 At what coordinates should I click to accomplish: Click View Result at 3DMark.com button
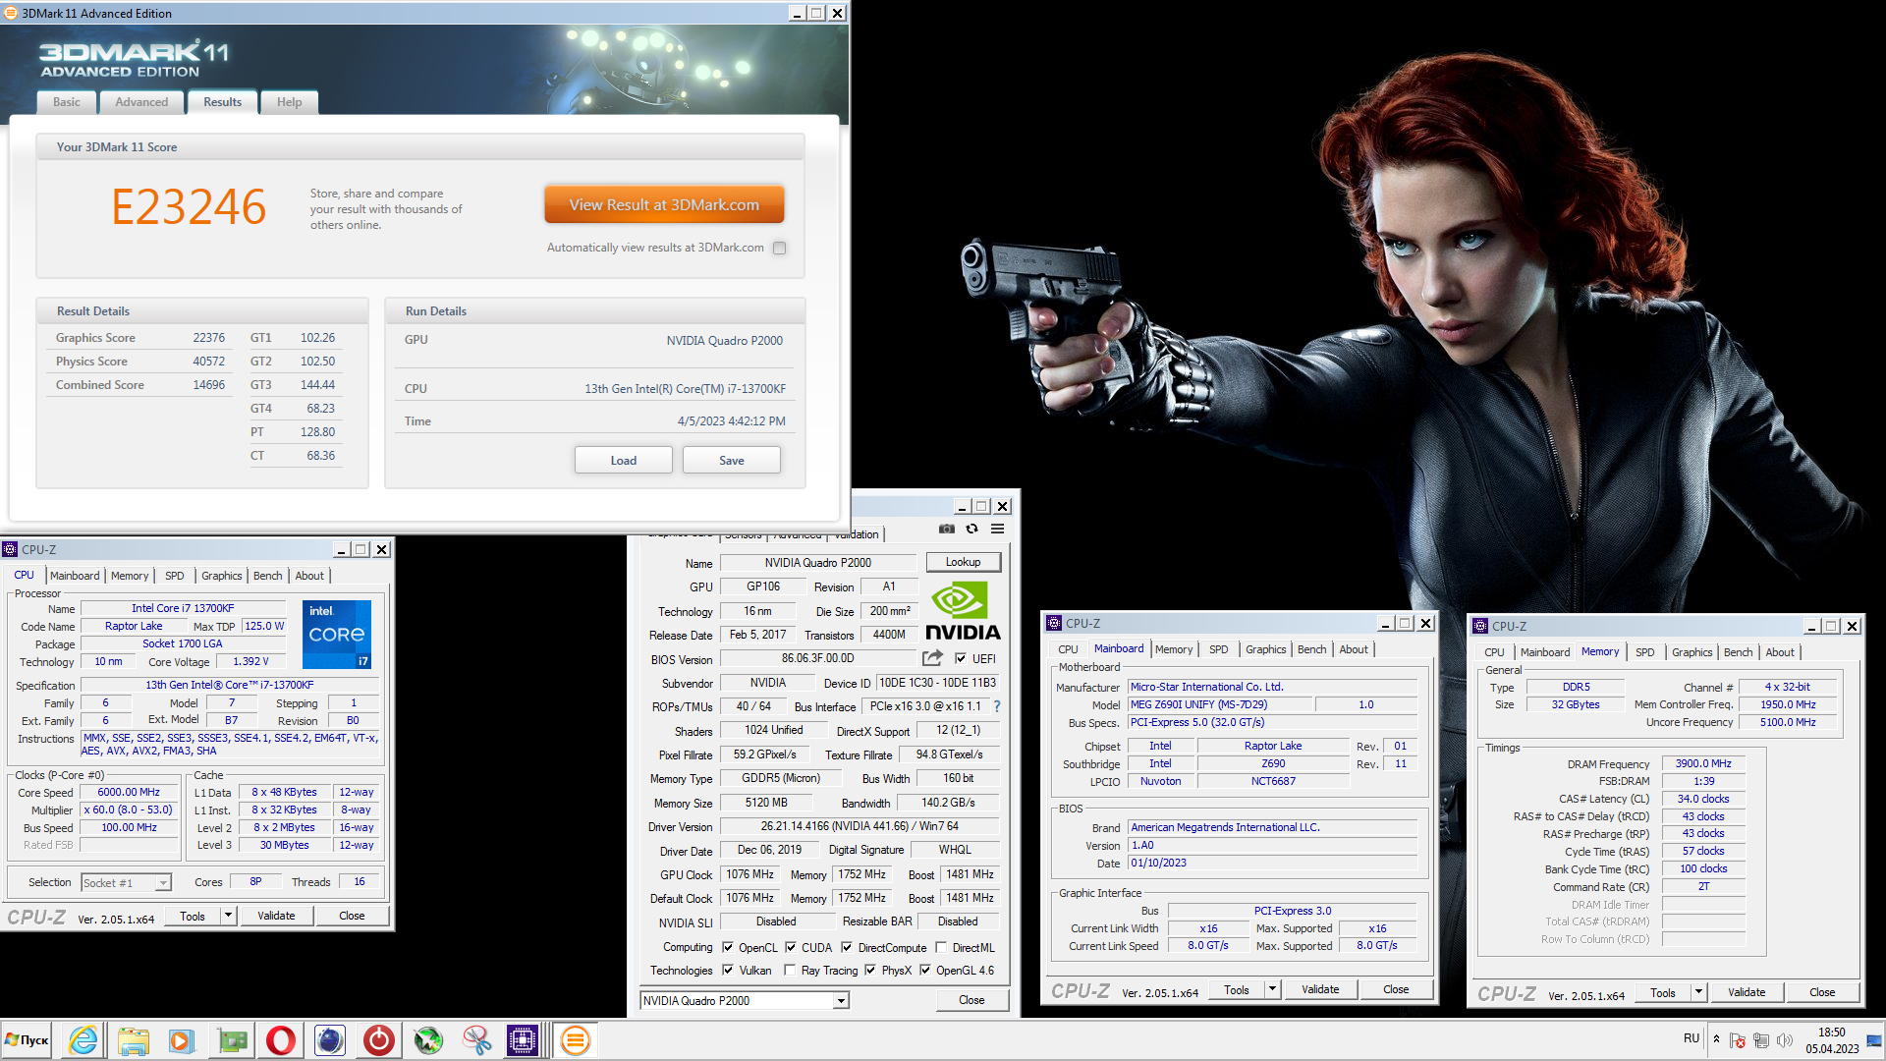pos(664,205)
